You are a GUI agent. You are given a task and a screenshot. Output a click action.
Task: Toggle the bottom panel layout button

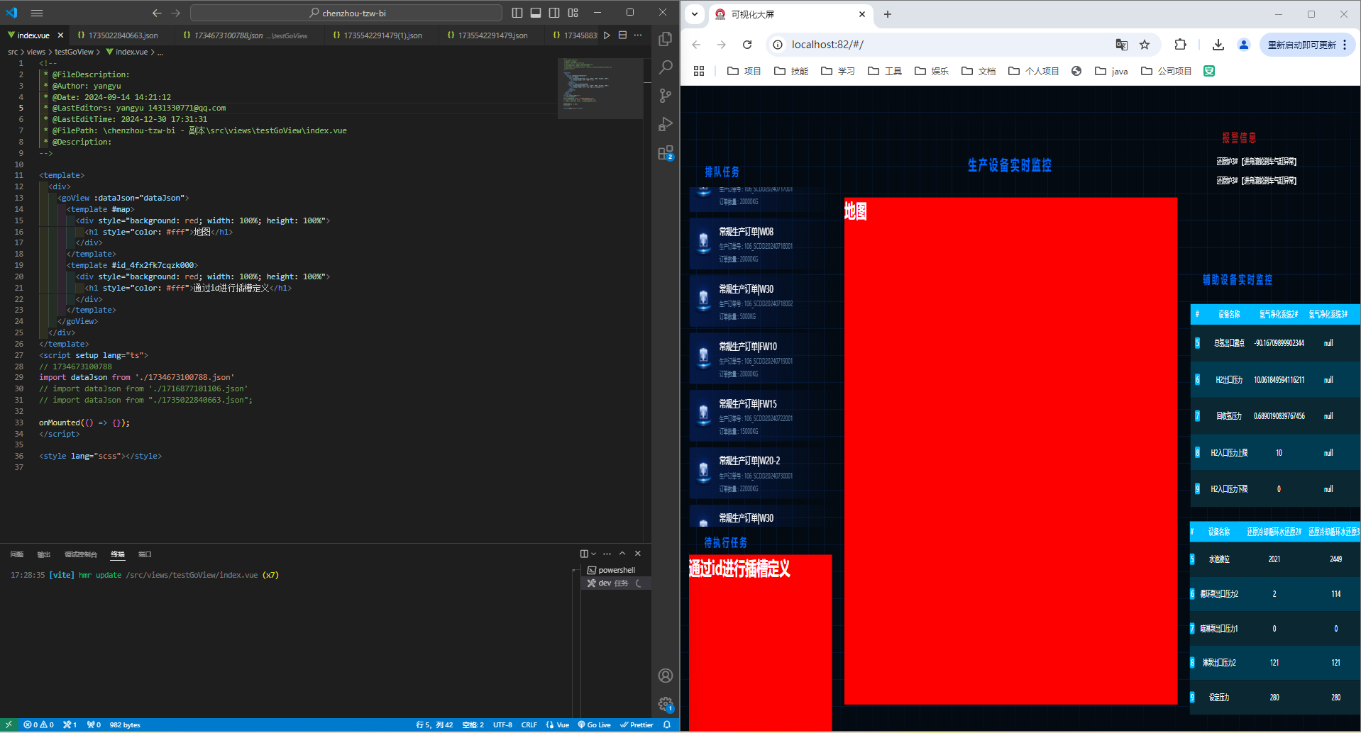click(x=536, y=13)
